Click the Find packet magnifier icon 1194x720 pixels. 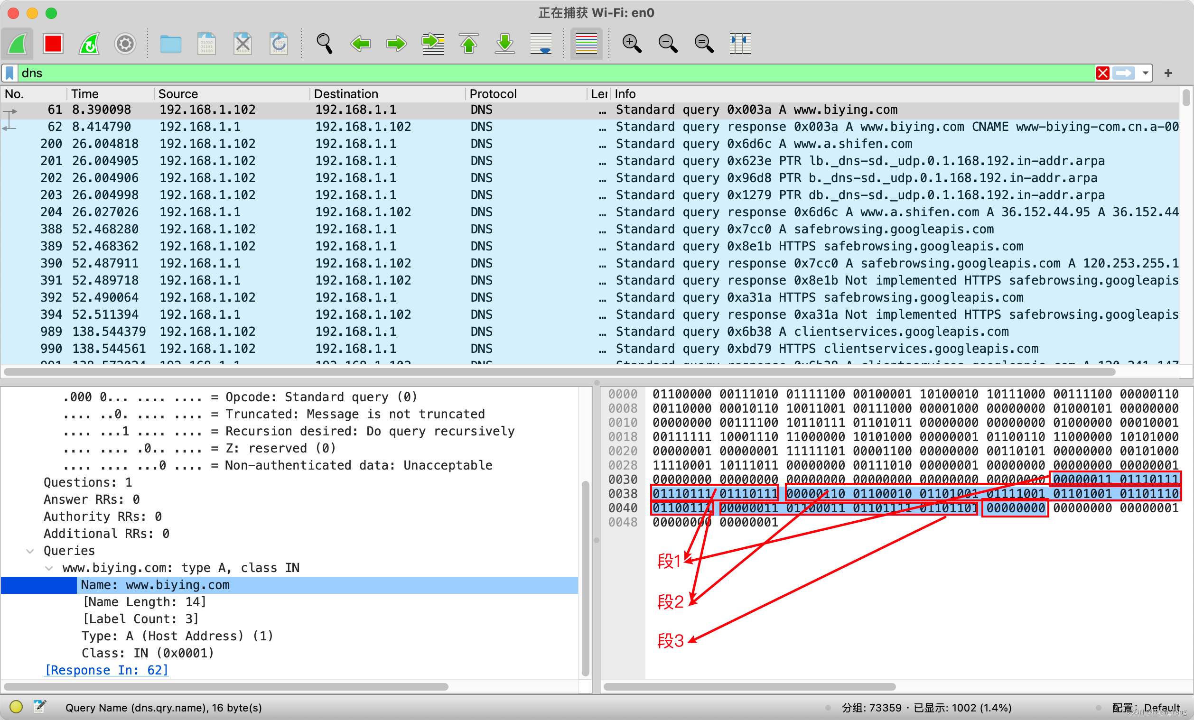(x=324, y=44)
